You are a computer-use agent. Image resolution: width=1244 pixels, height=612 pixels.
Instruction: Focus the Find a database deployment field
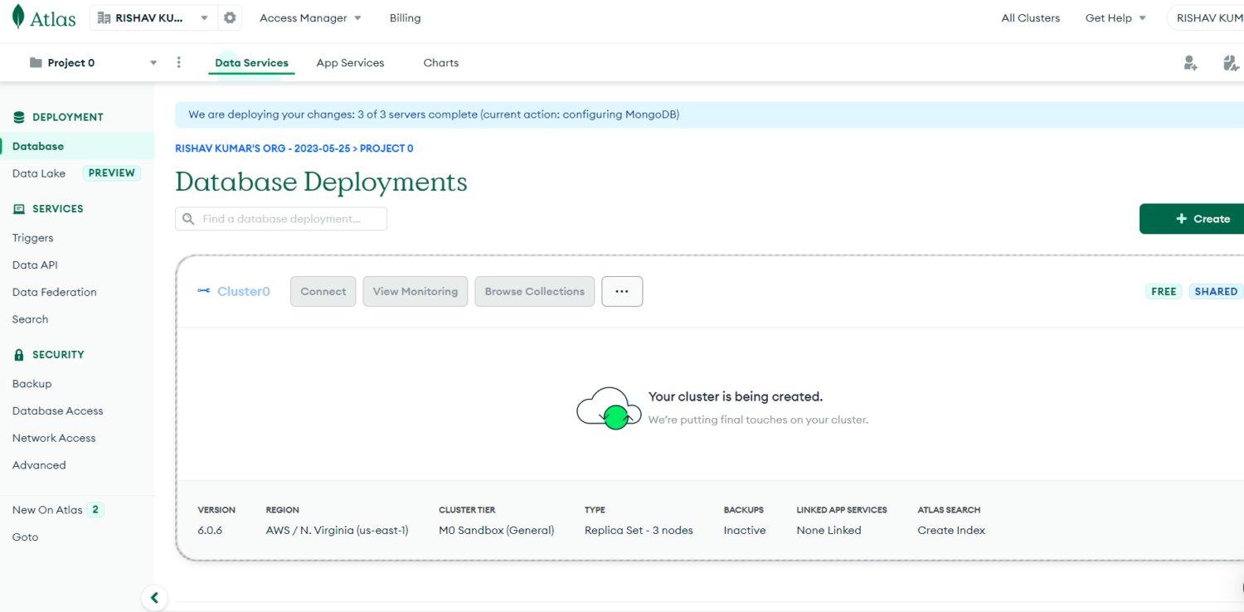(281, 219)
